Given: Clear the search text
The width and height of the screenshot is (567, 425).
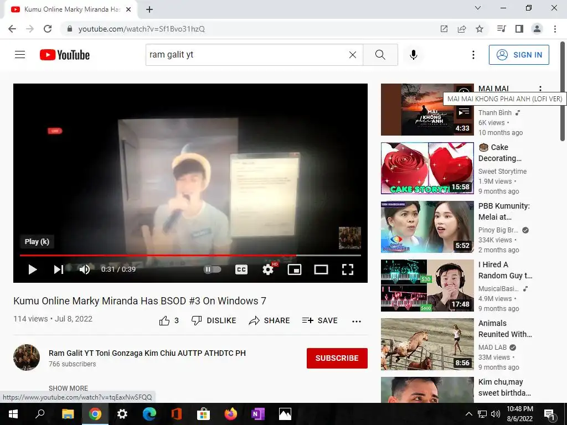Looking at the screenshot, I should 353,55.
